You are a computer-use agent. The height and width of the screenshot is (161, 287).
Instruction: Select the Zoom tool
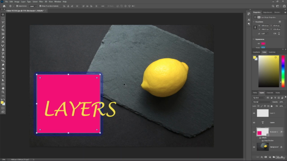tap(3, 92)
